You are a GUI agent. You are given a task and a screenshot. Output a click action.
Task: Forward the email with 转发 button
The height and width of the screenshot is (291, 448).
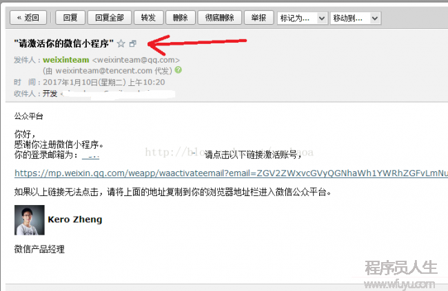149,18
